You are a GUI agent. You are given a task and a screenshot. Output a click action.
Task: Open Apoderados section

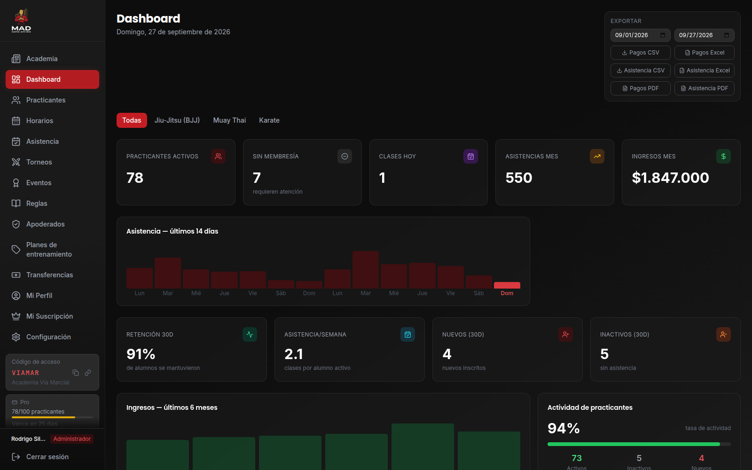(x=52, y=224)
